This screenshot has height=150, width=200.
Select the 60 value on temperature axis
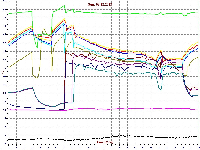point(4,43)
